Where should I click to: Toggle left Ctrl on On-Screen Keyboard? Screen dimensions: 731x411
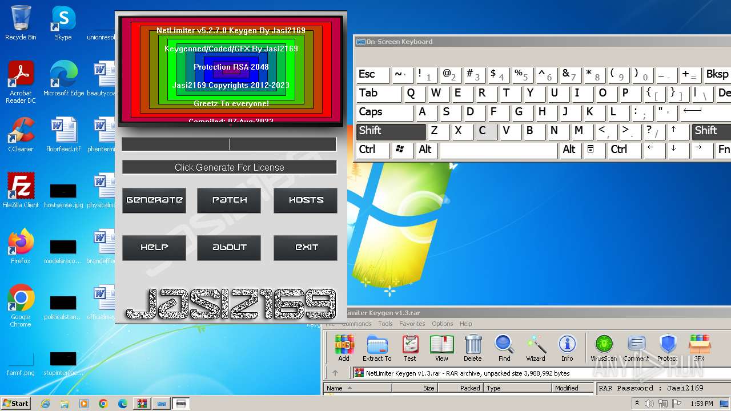pyautogui.click(x=373, y=150)
